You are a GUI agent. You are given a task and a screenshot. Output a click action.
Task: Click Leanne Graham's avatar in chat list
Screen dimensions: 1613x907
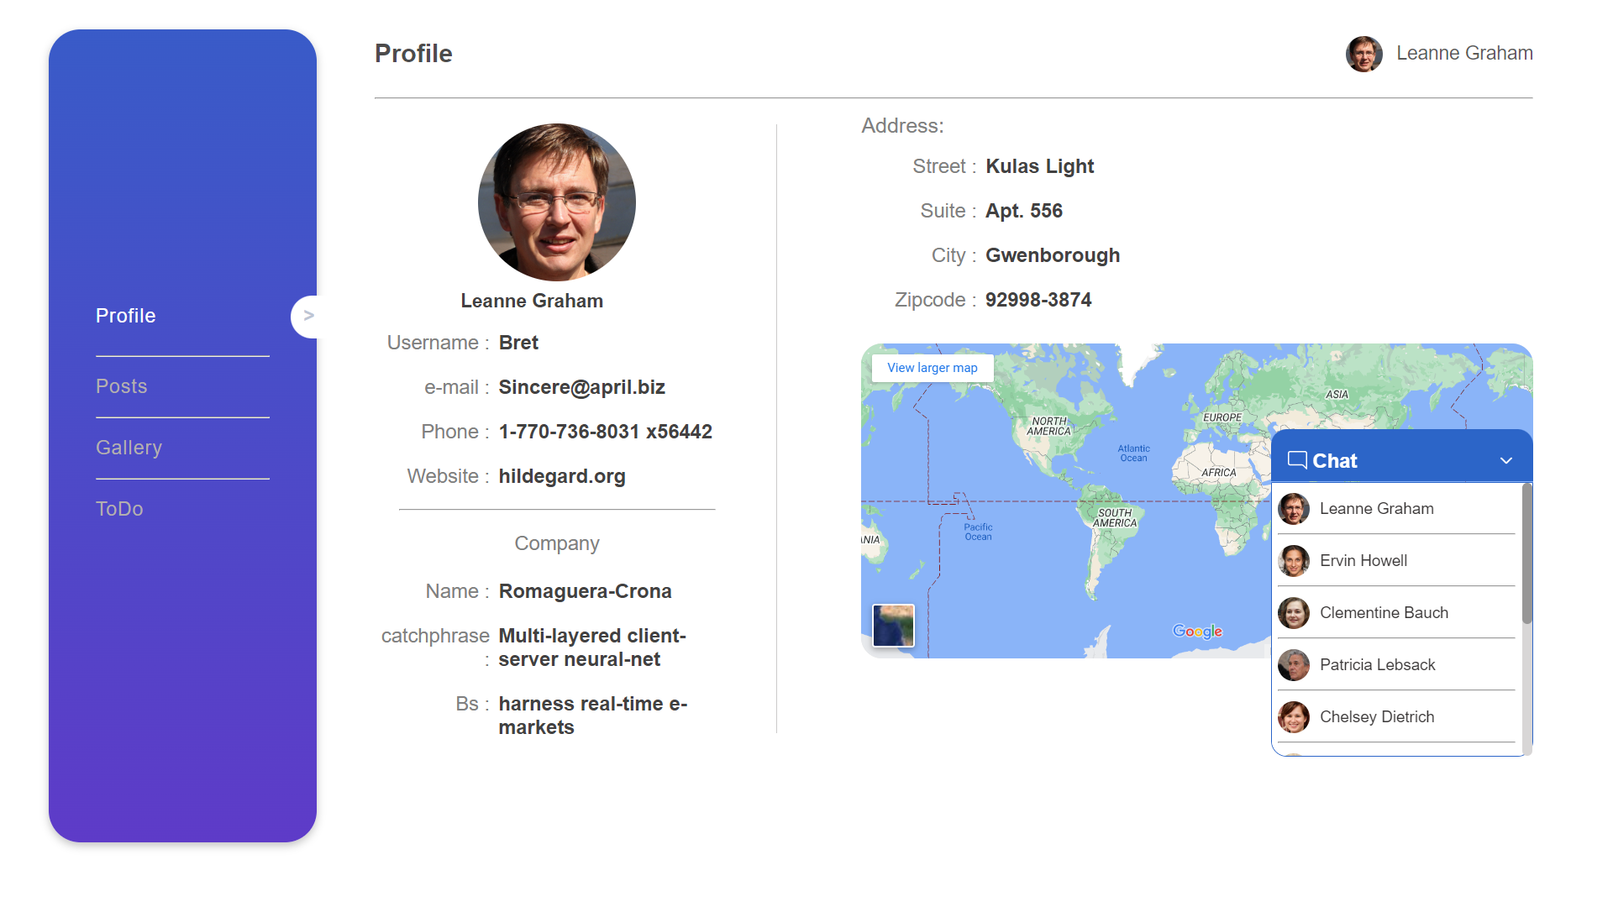point(1294,509)
